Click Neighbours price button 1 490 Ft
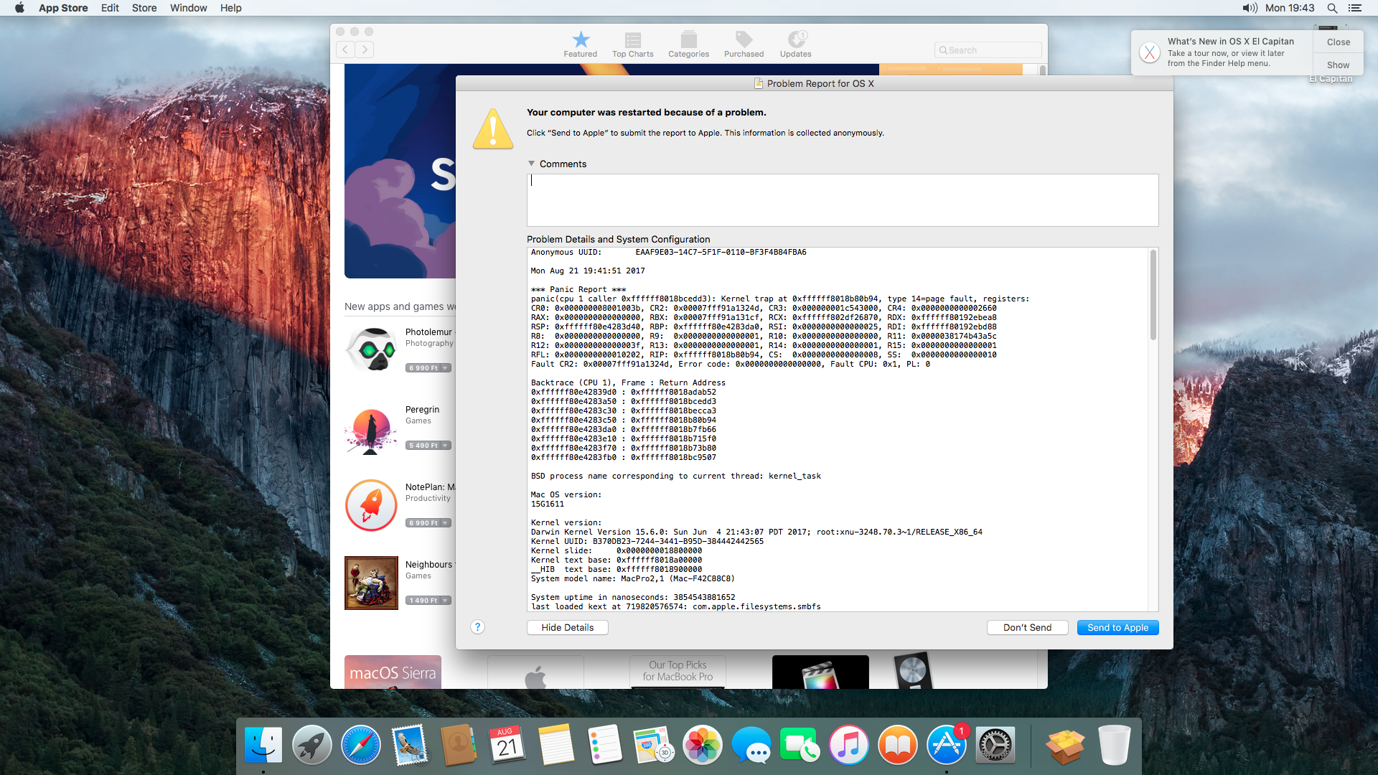This screenshot has width=1378, height=775. (x=428, y=601)
